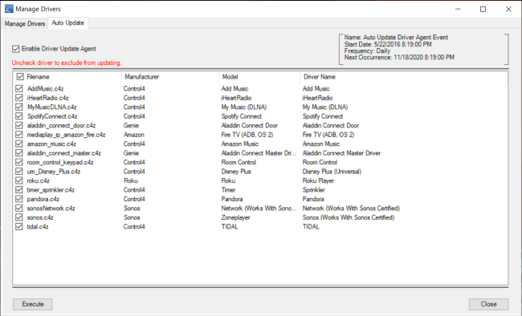Click Aladdin Connect Master Driver name cell
The width and height of the screenshot is (522, 316).
click(x=341, y=153)
